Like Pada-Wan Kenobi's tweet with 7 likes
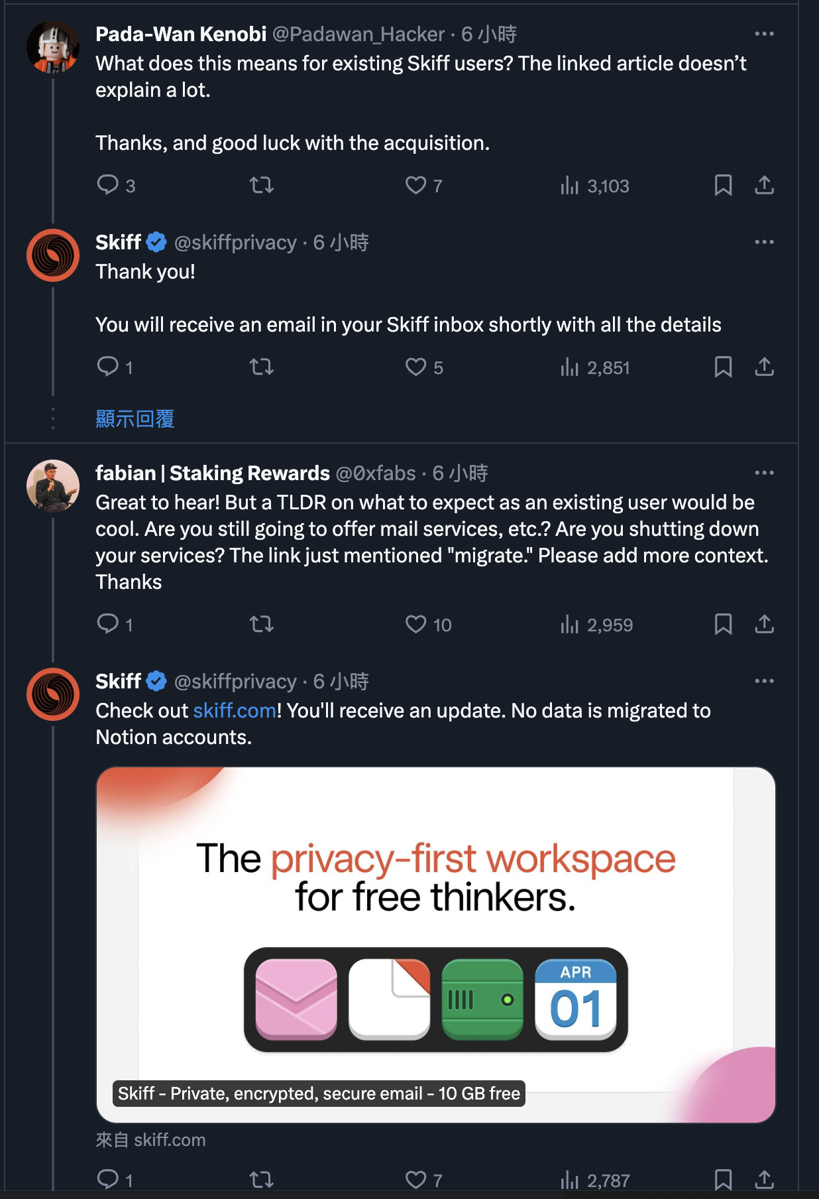The height and width of the screenshot is (1199, 819). [x=424, y=186]
